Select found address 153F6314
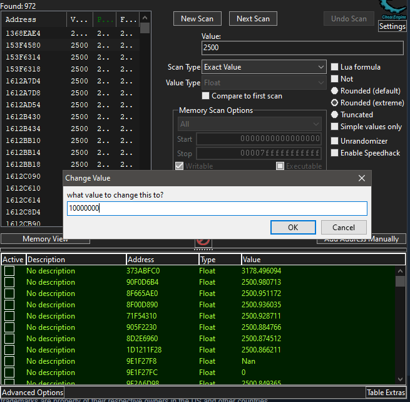This screenshot has width=410, height=402. pyautogui.click(x=23, y=57)
